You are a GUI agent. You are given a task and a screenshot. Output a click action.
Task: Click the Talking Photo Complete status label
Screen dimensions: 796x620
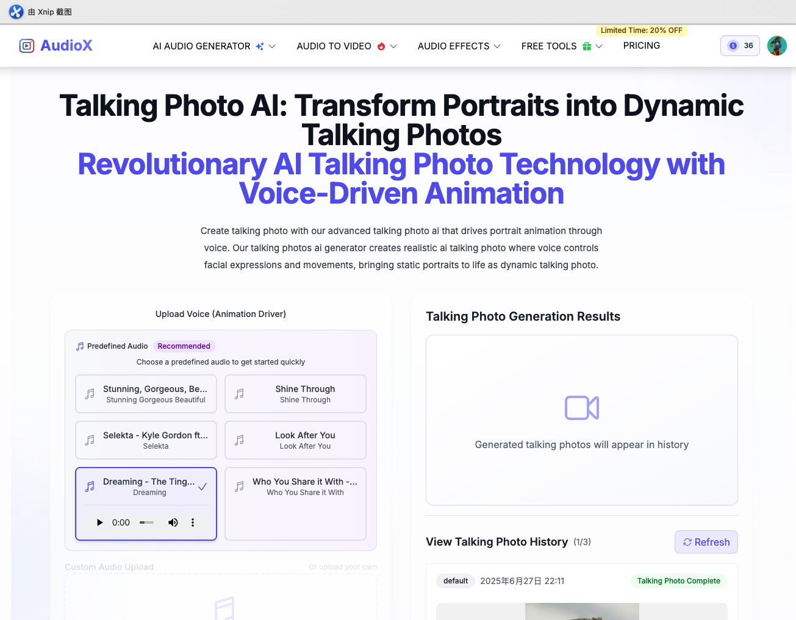[x=678, y=581]
